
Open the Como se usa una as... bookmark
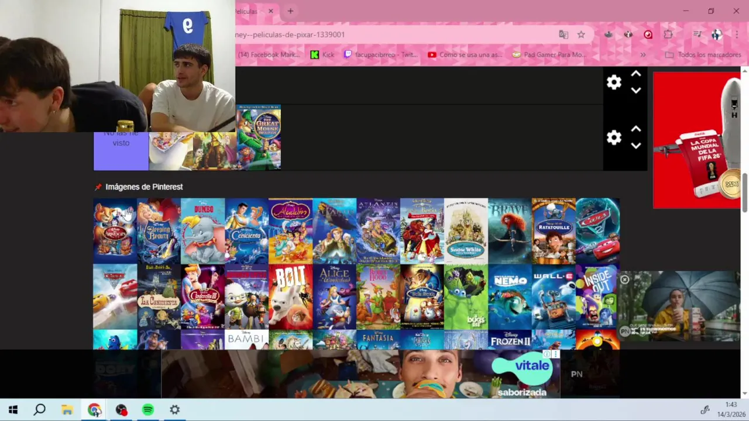pyautogui.click(x=465, y=54)
